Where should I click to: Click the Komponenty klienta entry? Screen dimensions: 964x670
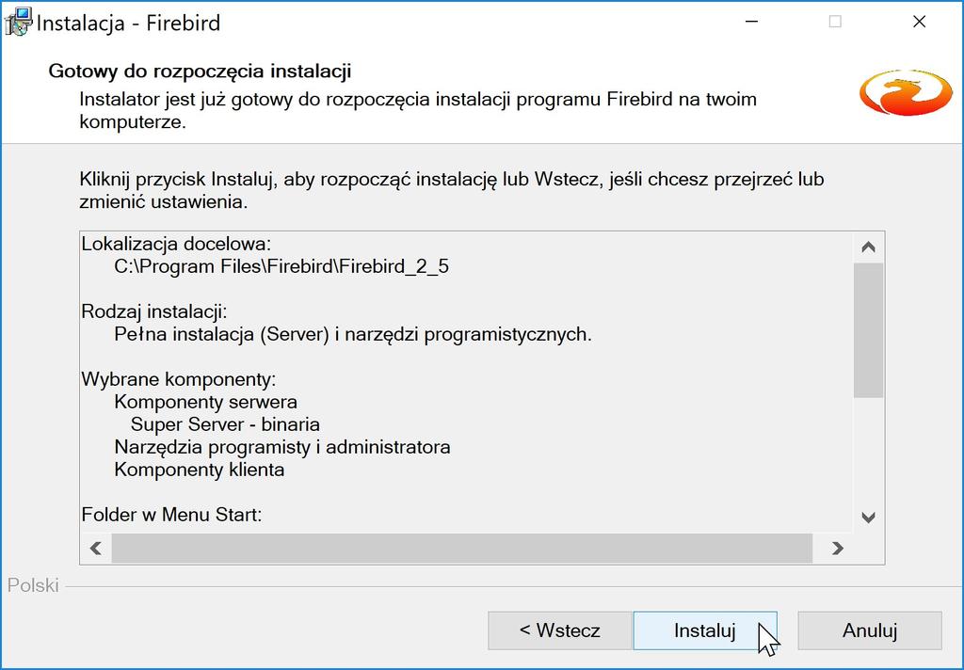pyautogui.click(x=200, y=471)
